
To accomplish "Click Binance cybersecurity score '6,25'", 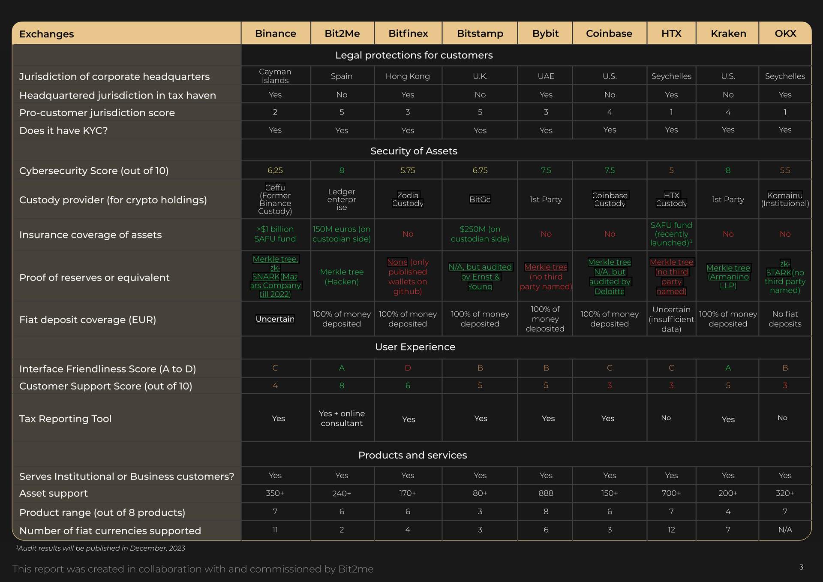I will (275, 170).
